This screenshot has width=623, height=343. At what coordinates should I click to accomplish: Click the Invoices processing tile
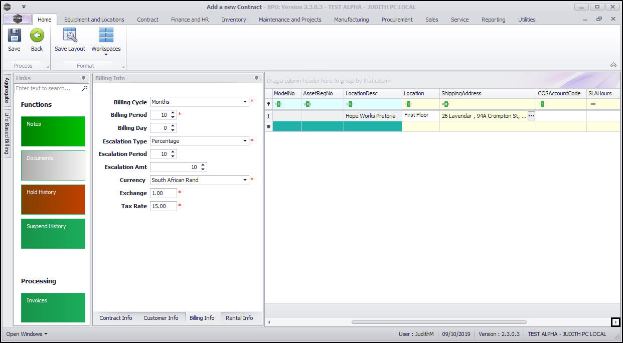[x=53, y=308]
